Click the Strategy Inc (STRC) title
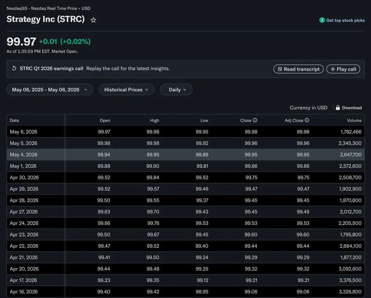Image resolution: width=371 pixels, height=298 pixels. (x=45, y=19)
